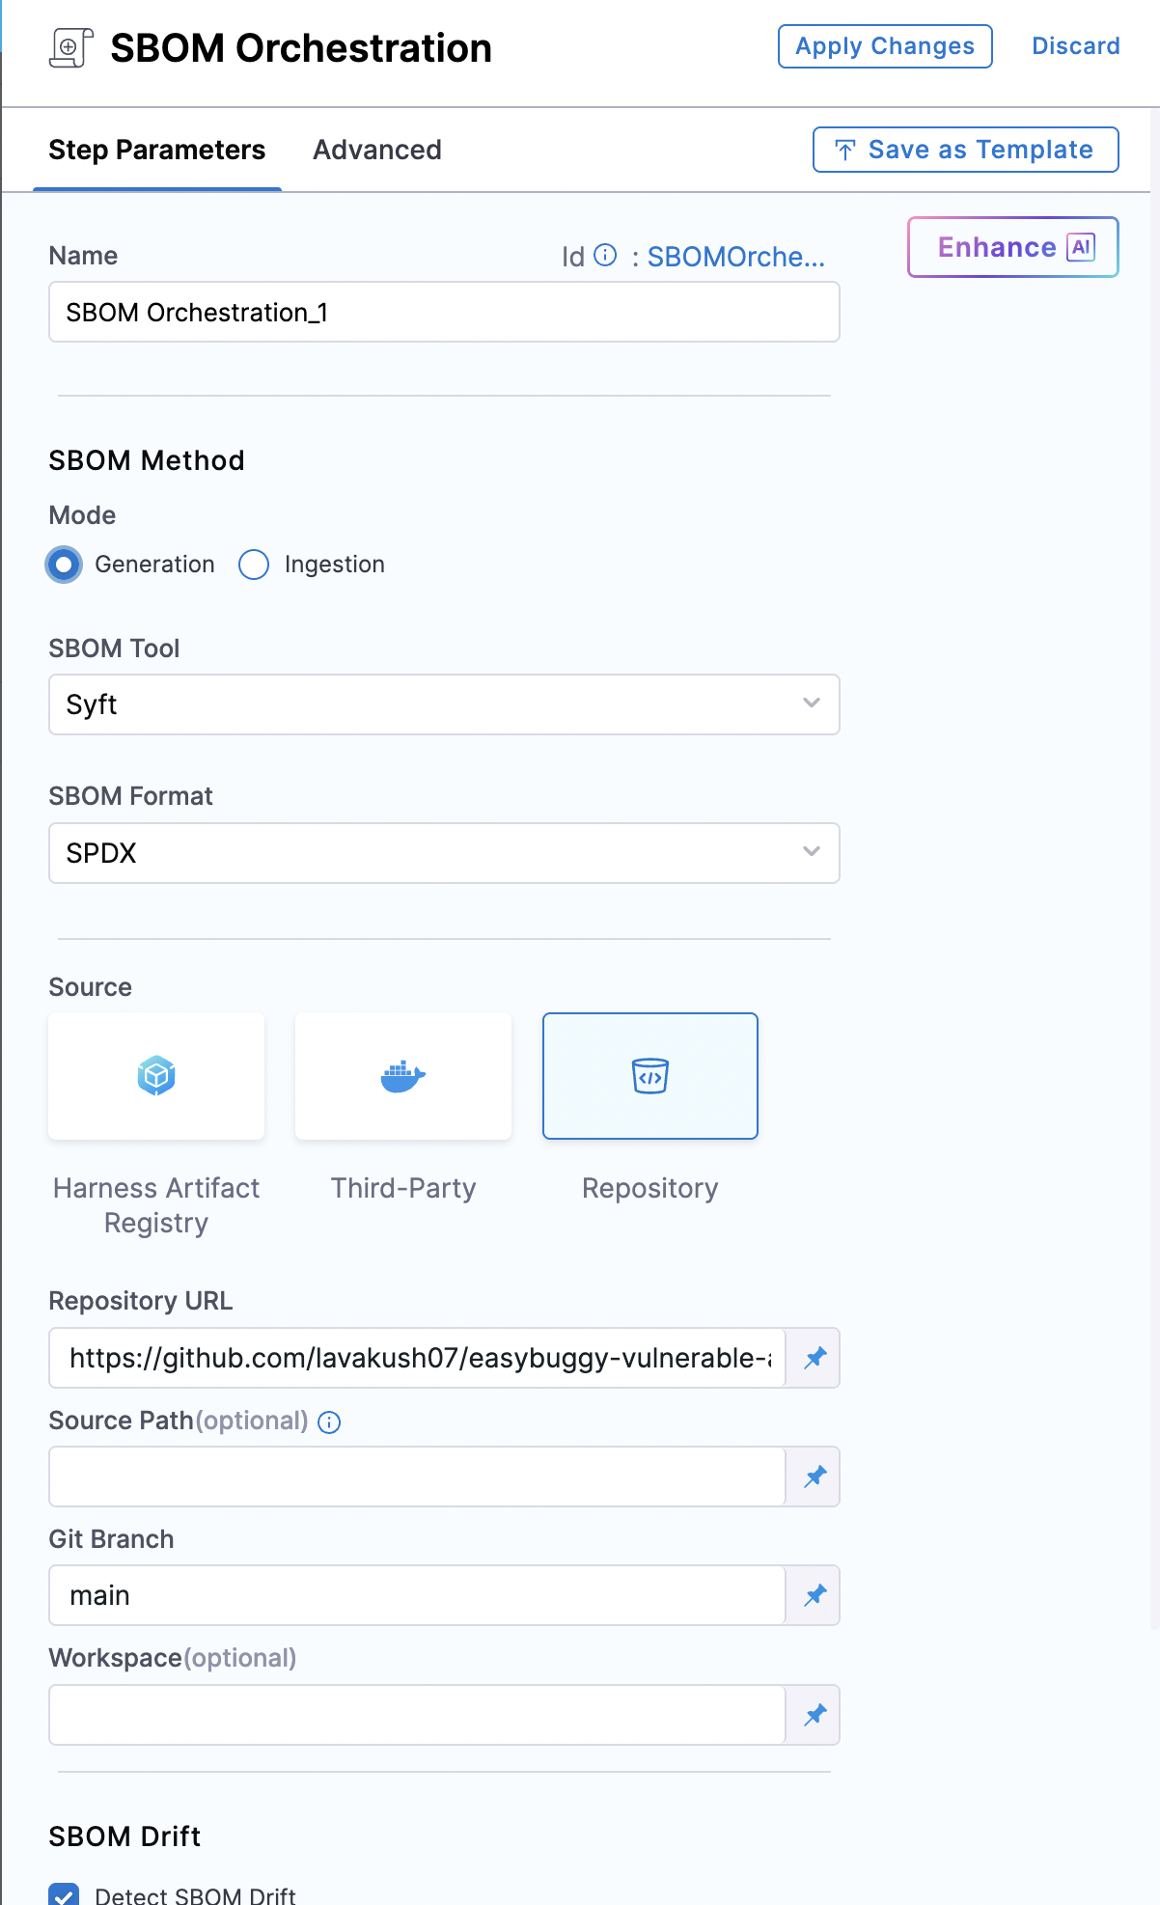This screenshot has height=1905, width=1160.
Task: Expand the SBOM Format dropdown showing SPDX
Action: [444, 853]
